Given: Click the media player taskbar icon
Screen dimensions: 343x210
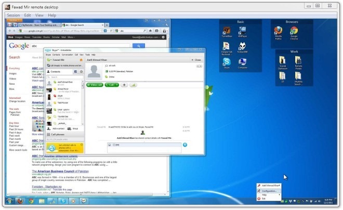Looking at the screenshot, I should 73,201.
